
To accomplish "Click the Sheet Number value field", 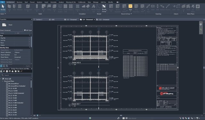I will point(22,55).
